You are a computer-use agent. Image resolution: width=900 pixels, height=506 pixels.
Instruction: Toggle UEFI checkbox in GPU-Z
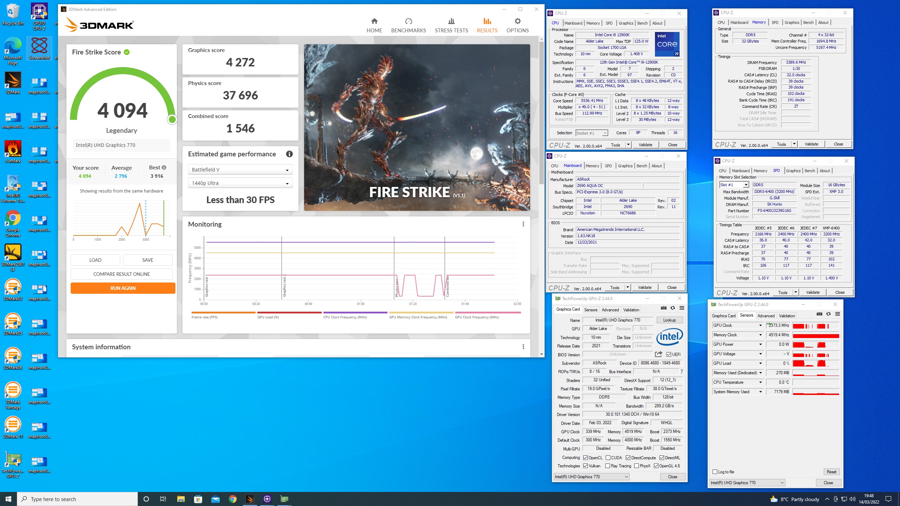click(x=669, y=355)
